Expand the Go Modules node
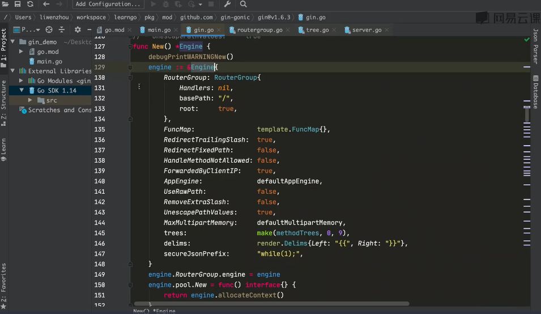The image size is (541, 314). [x=22, y=80]
